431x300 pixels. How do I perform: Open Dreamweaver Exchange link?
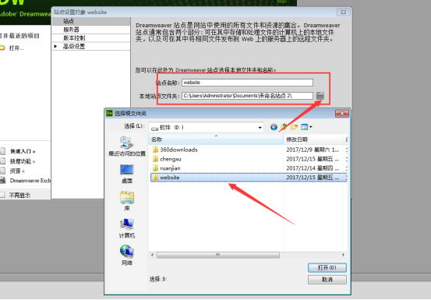(30, 181)
